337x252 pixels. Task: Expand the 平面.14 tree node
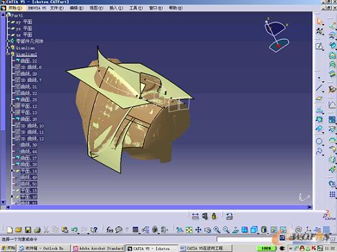[12, 171]
